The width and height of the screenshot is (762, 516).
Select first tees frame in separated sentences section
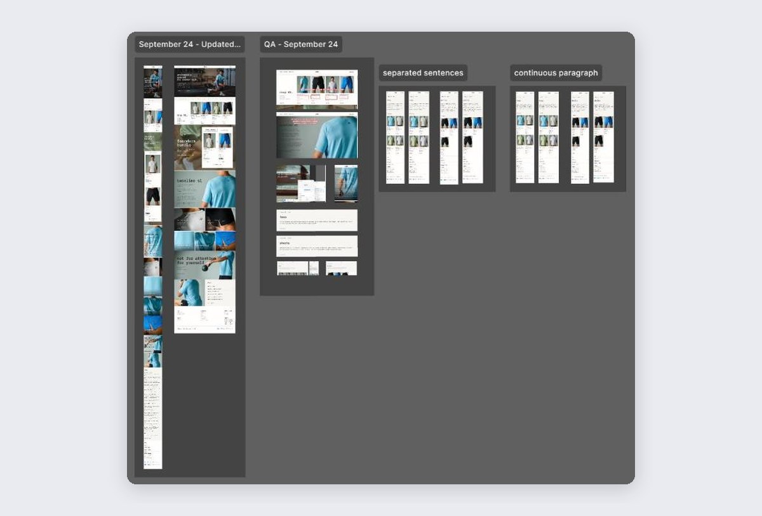tap(395, 138)
